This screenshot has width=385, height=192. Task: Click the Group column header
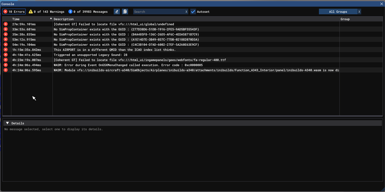pyautogui.click(x=345, y=19)
